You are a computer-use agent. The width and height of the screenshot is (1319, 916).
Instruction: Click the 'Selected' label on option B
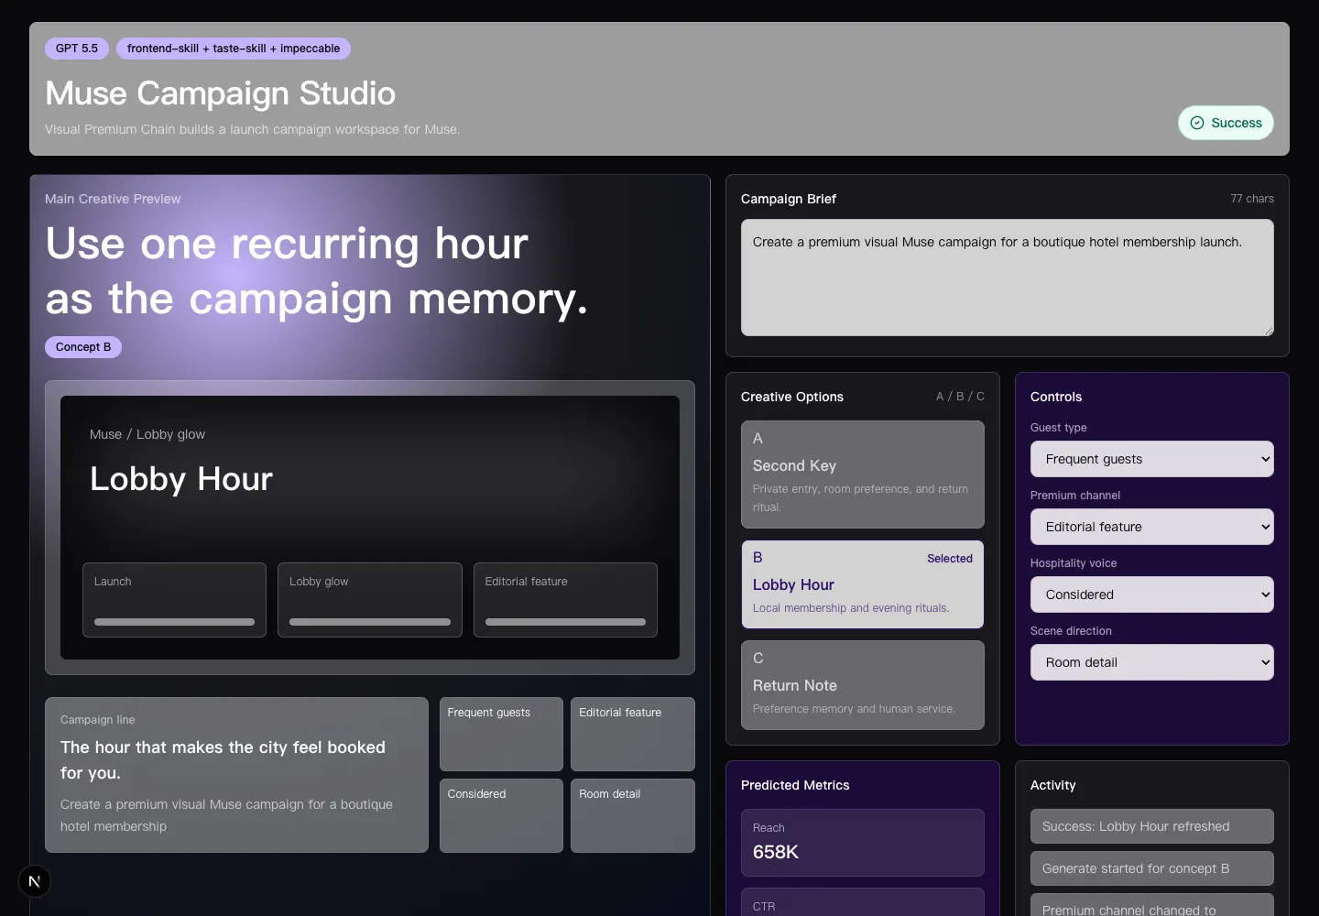(950, 559)
